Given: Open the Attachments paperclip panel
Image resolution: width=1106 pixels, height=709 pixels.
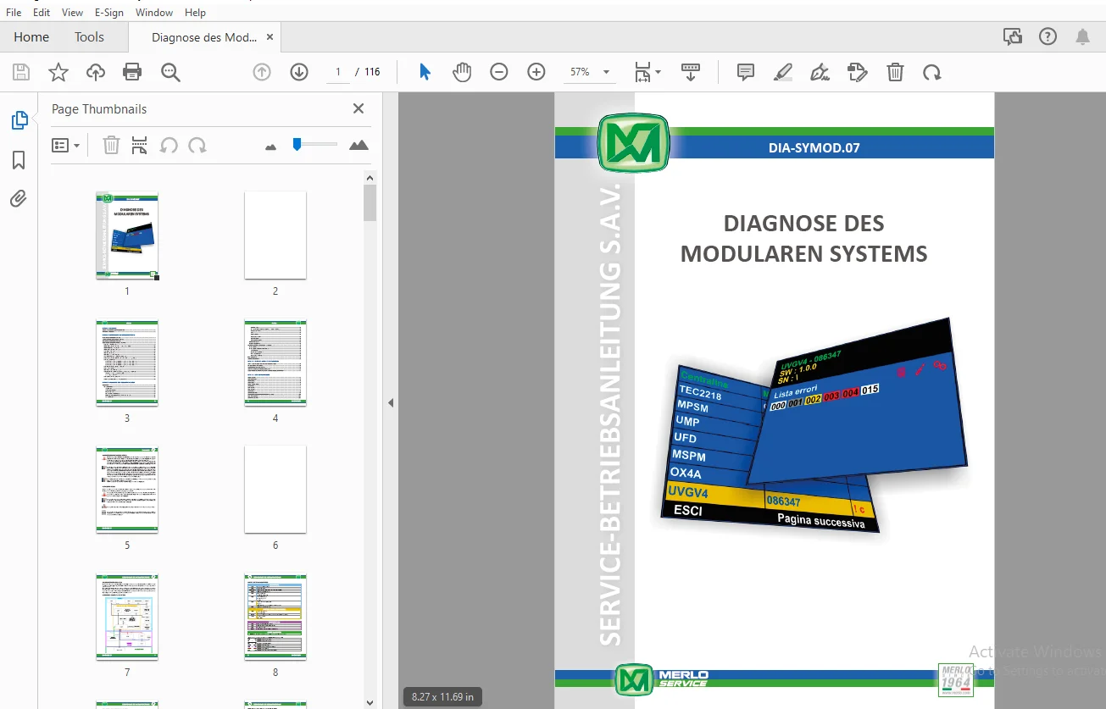Looking at the screenshot, I should point(19,199).
